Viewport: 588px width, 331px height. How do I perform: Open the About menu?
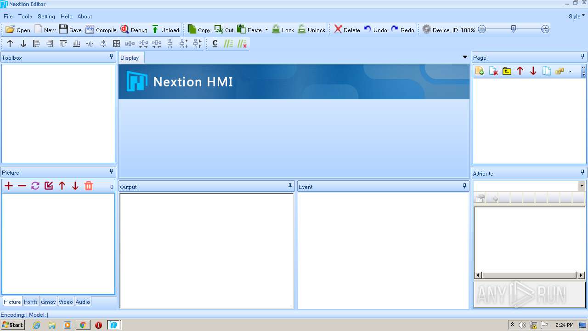(85, 16)
